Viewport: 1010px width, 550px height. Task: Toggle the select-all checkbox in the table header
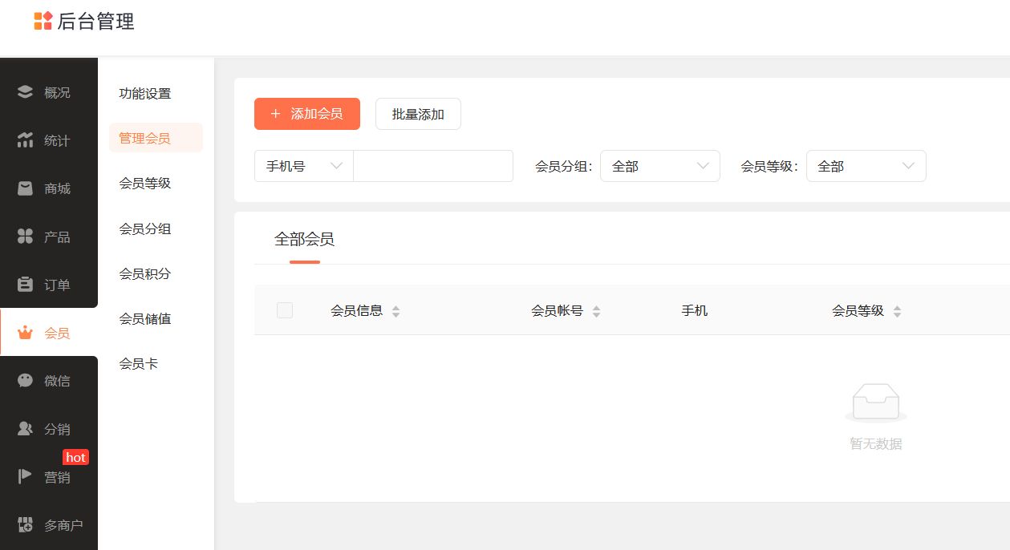pos(285,310)
